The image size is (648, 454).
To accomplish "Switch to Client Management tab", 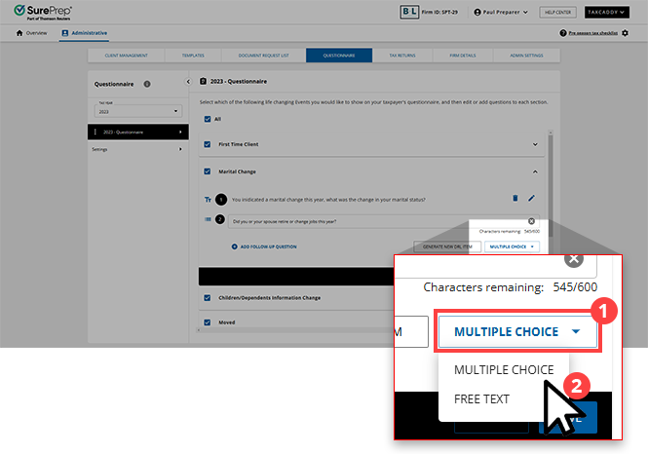I will [x=126, y=56].
